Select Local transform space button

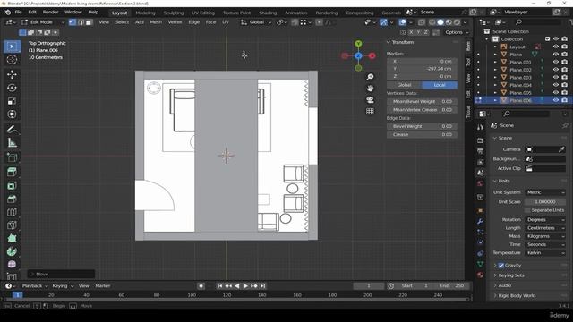440,85
